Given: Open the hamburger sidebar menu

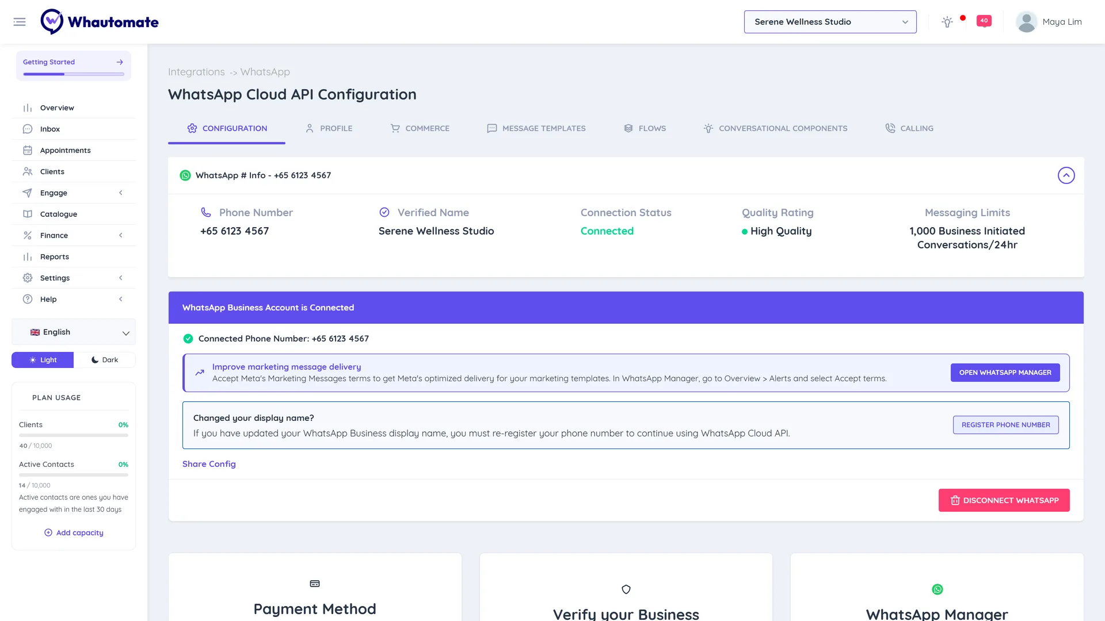Looking at the screenshot, I should point(20,22).
